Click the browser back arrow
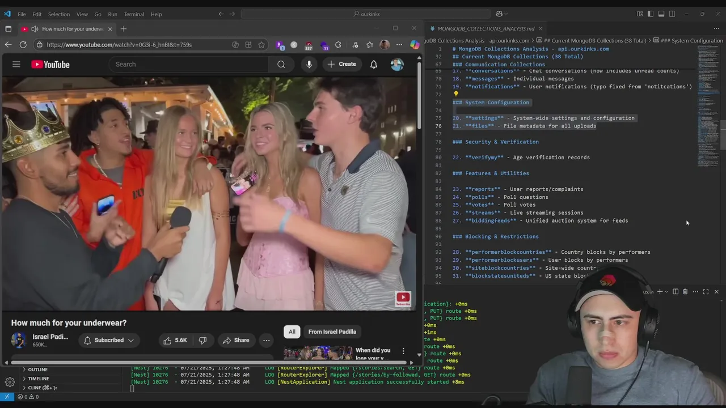The width and height of the screenshot is (726, 408). pos(8,45)
